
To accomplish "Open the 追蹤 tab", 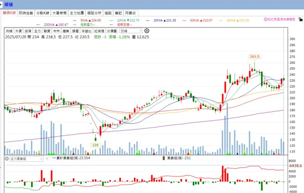I will pos(108,13).
